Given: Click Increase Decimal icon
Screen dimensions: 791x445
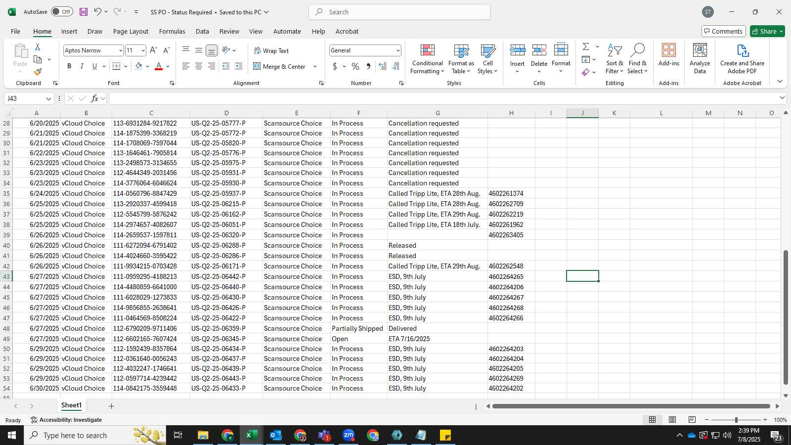Looking at the screenshot, I should 383,66.
